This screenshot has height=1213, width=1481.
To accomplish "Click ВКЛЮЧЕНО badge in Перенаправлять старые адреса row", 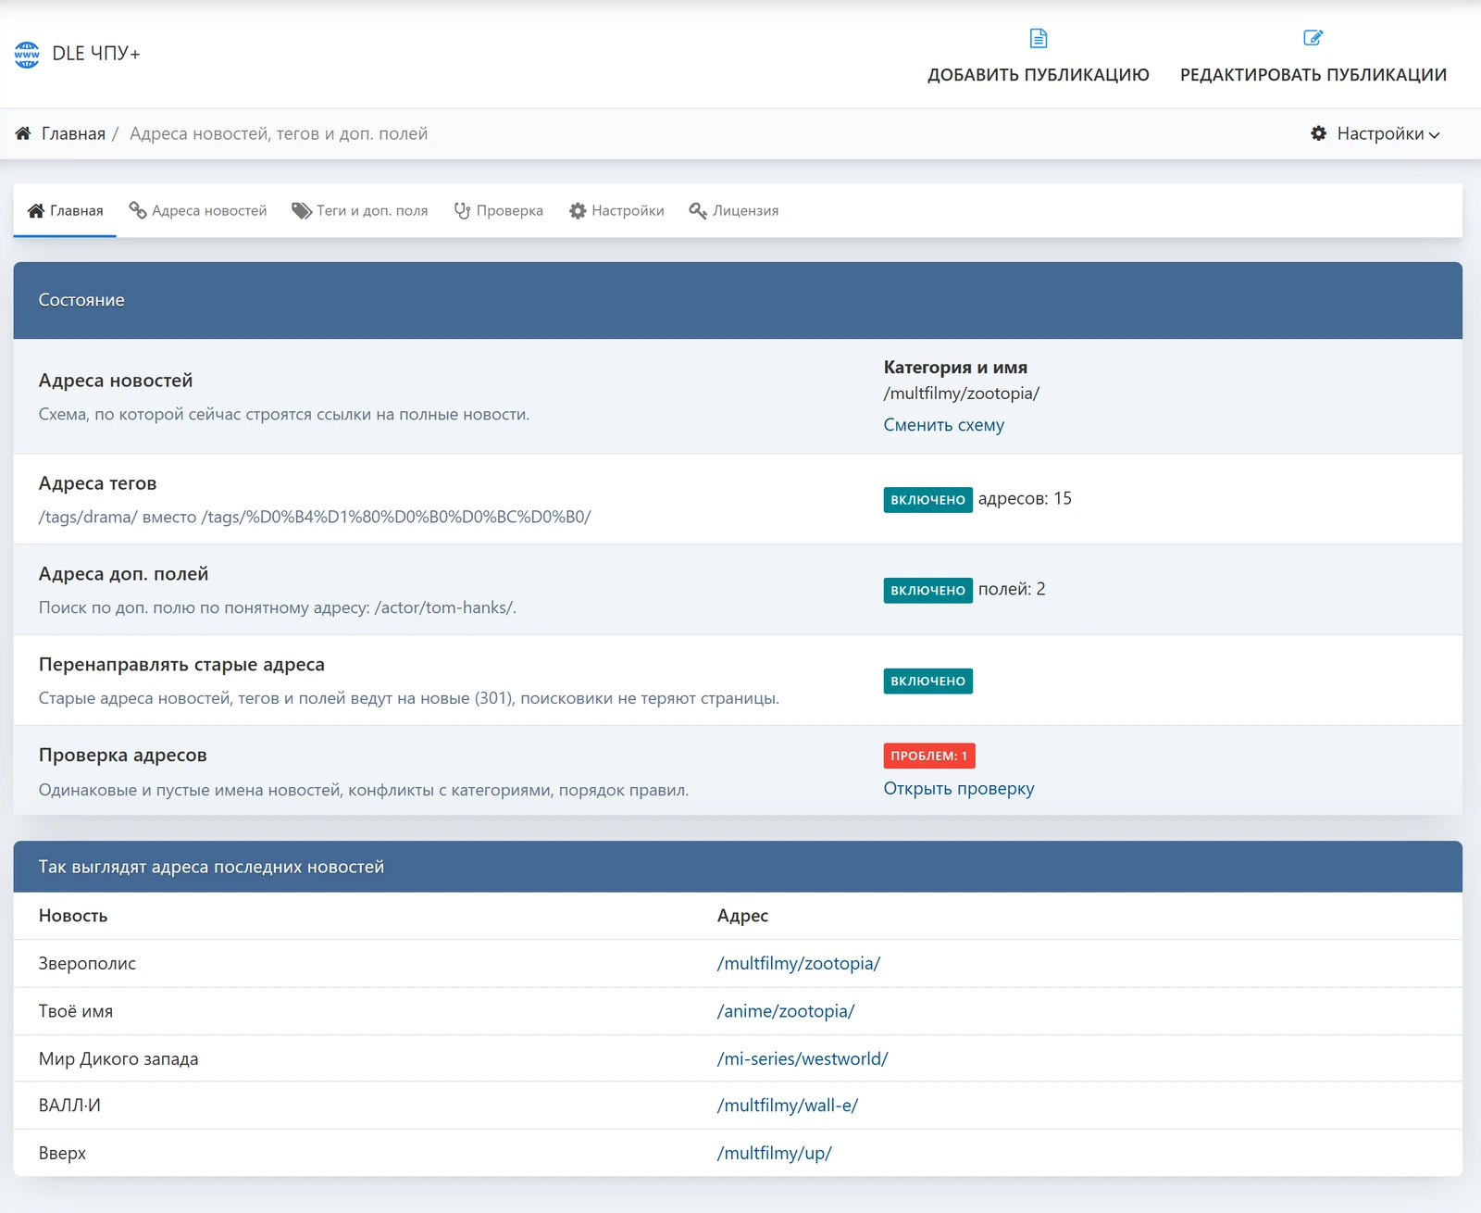I will [927, 682].
